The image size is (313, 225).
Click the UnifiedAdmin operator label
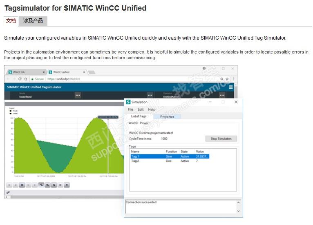click(171, 97)
